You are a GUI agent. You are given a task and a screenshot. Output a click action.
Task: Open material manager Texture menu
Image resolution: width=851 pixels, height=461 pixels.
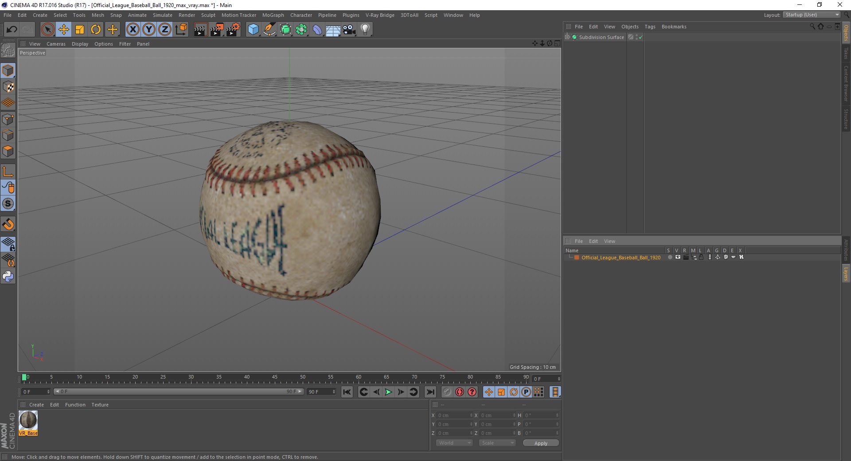pyautogui.click(x=100, y=405)
